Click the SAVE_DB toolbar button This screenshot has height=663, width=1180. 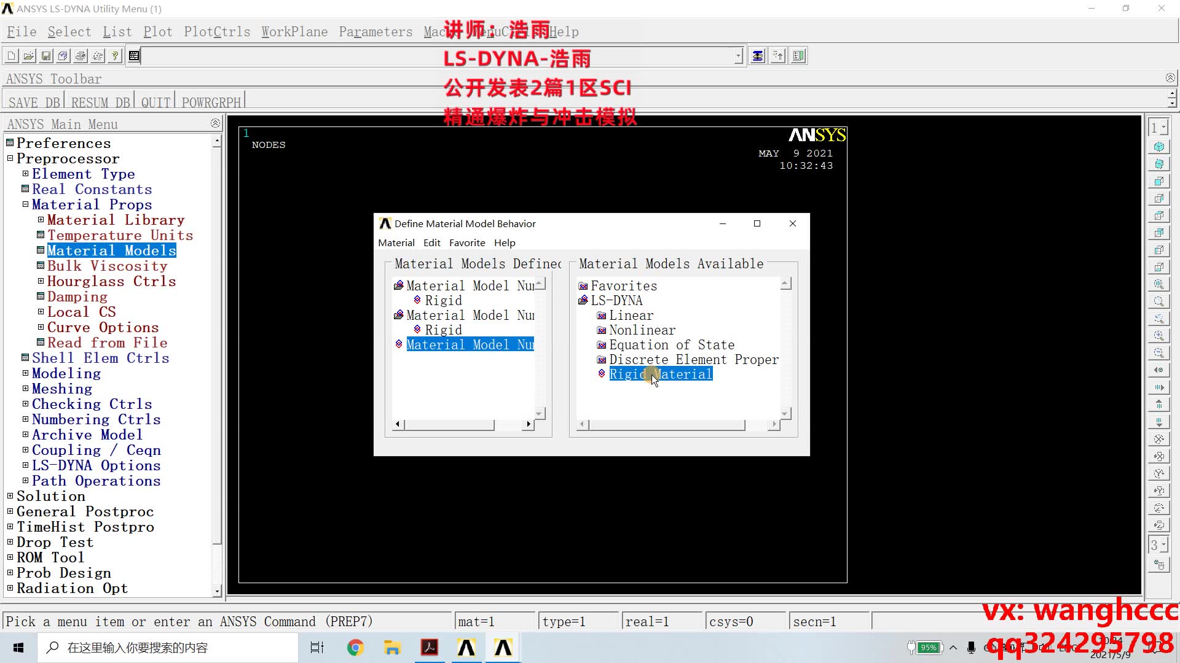point(34,103)
